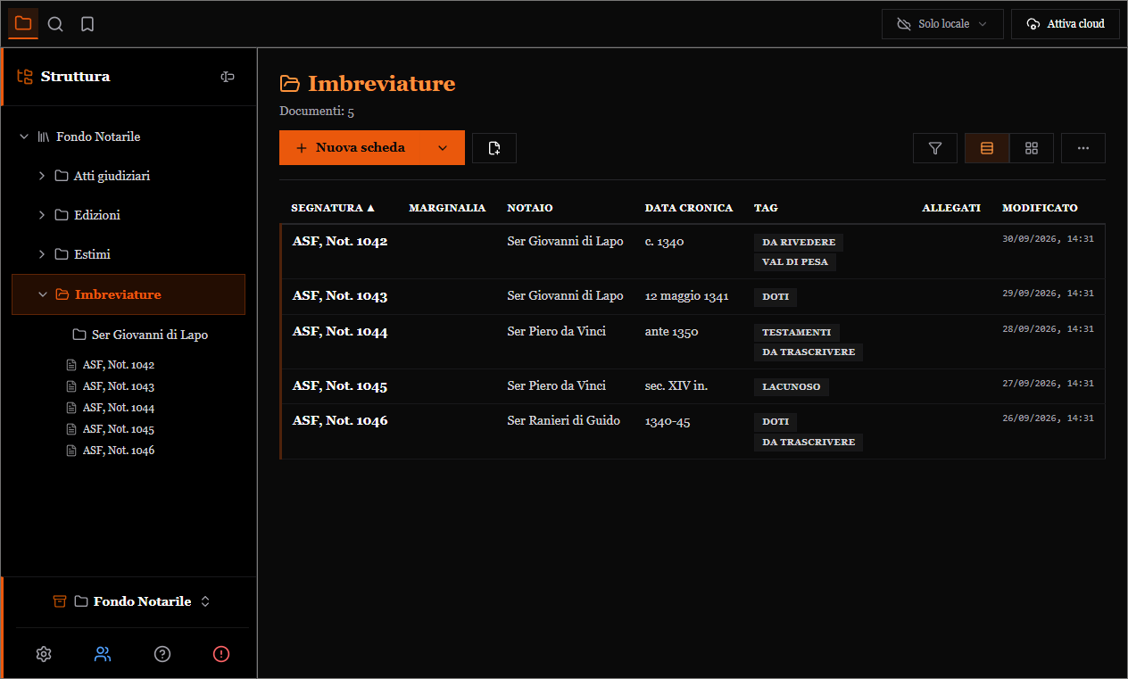This screenshot has height=679, width=1128.
Task: Click the VAL DI PESA tag
Action: [x=795, y=262]
